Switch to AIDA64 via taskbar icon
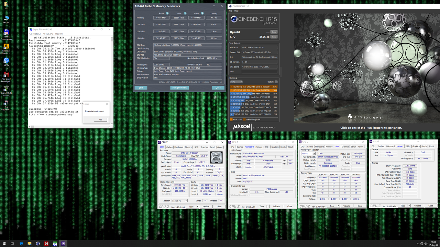440x247 pixels. click(x=46, y=244)
